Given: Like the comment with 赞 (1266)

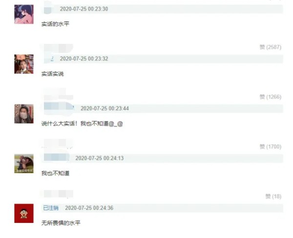Looking at the screenshot, I should [271, 97].
